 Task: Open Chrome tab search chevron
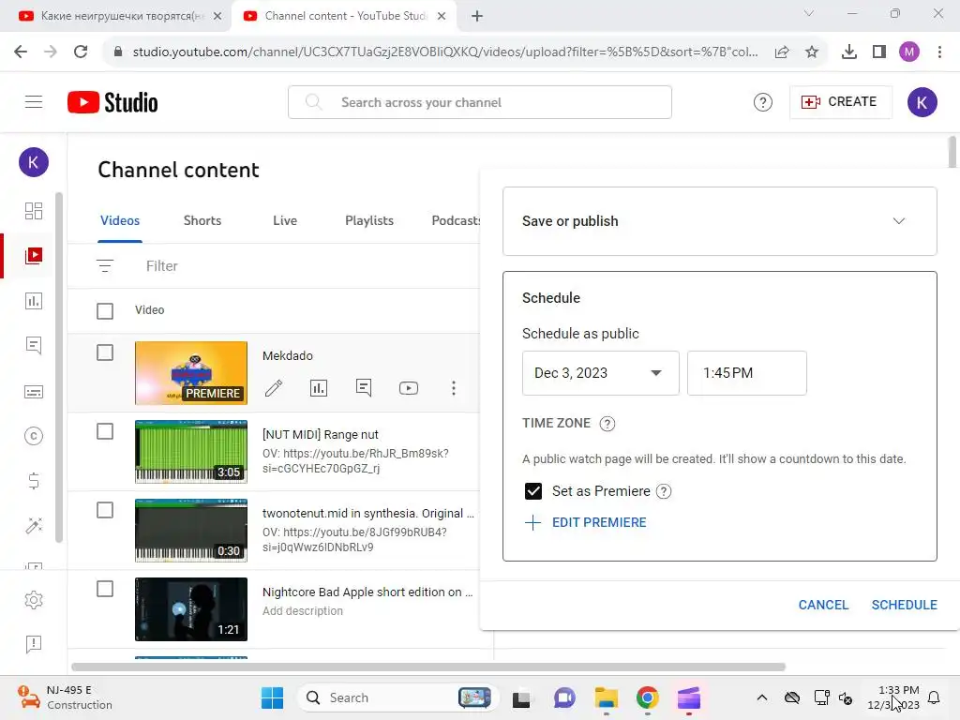tap(809, 13)
